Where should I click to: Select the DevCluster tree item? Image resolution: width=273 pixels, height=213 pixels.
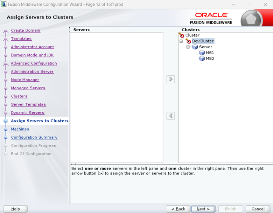(x=203, y=41)
